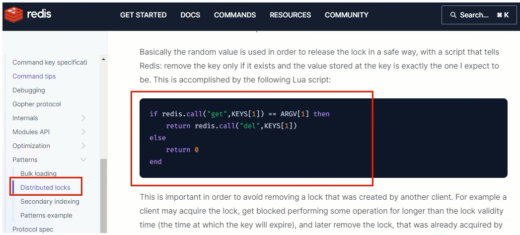The image size is (520, 235).
Task: Open the RESOURCES menu
Action: pos(290,15)
